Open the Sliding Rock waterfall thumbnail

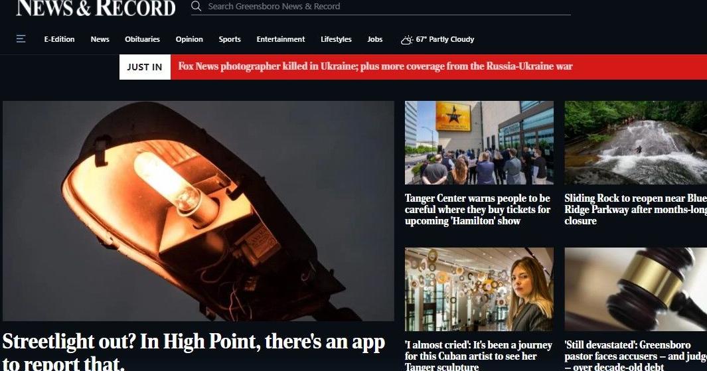tap(635, 143)
